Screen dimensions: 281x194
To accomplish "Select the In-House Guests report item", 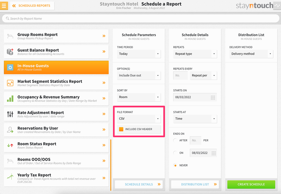I will click(x=56, y=68).
